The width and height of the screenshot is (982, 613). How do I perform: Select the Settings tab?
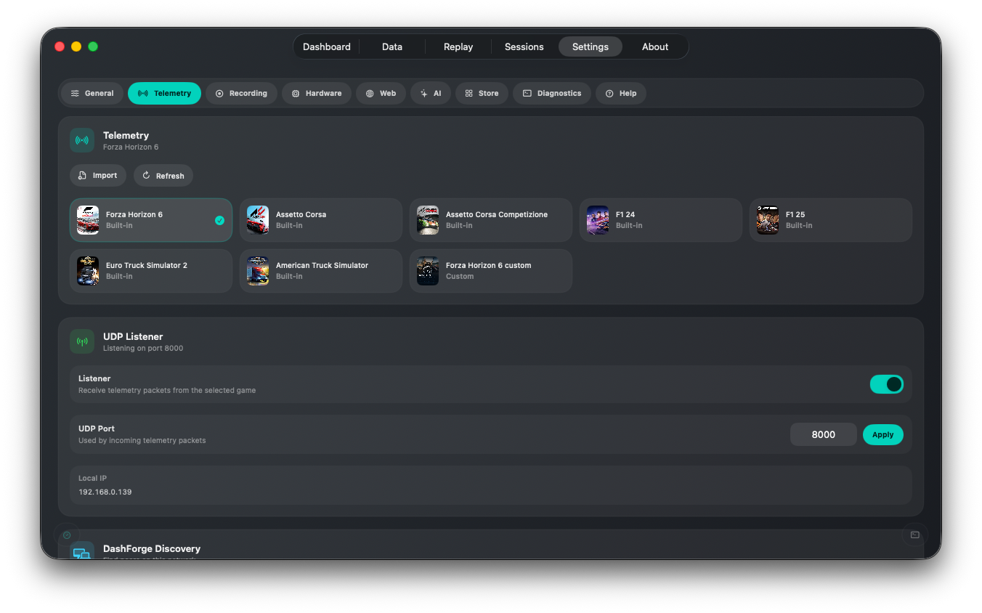[591, 46]
